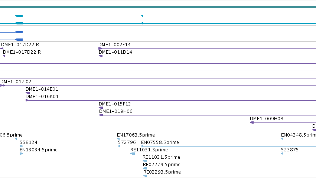316x178 pixels.
Task: Click the small arrow glyph below 523875
Action: [282, 154]
